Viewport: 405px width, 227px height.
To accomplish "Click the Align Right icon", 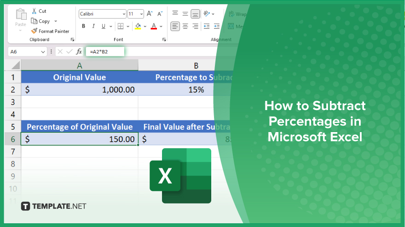I will pyautogui.click(x=195, y=26).
